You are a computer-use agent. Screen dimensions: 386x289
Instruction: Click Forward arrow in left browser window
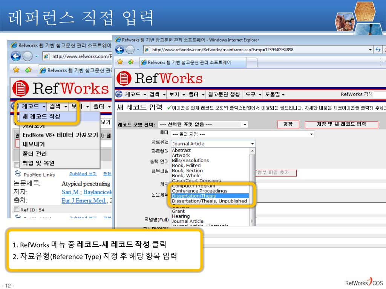[x=27, y=56]
